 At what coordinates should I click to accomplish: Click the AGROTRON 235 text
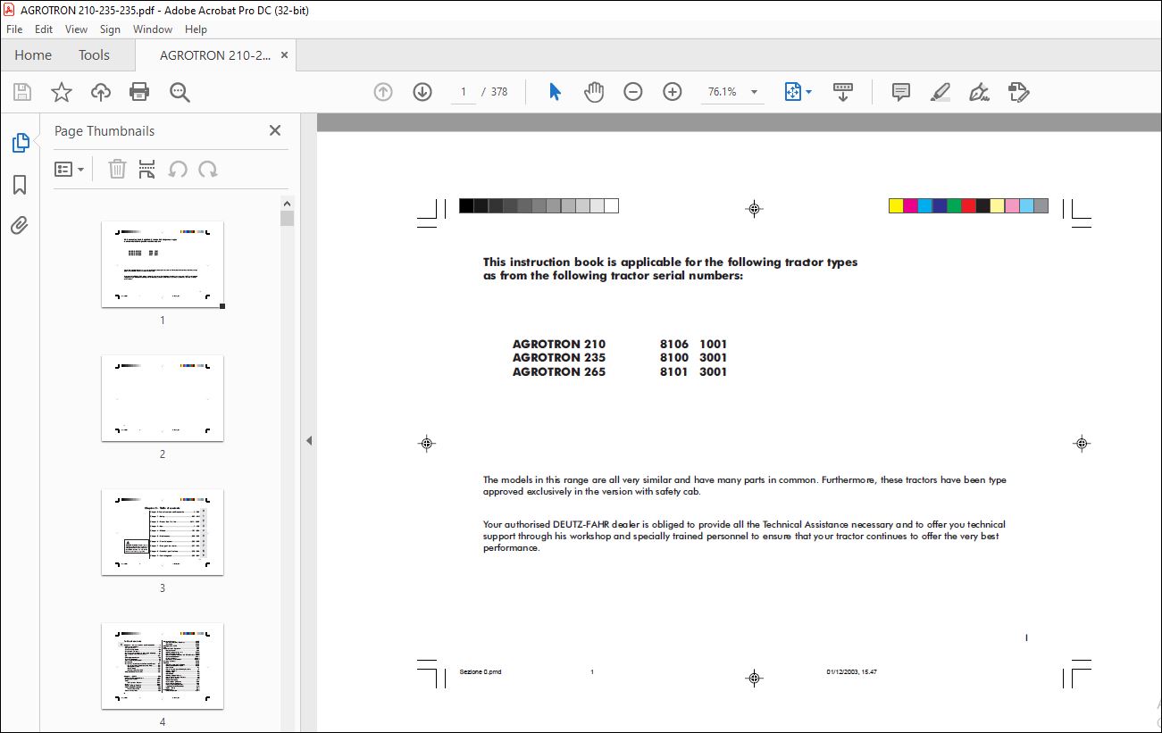(559, 357)
